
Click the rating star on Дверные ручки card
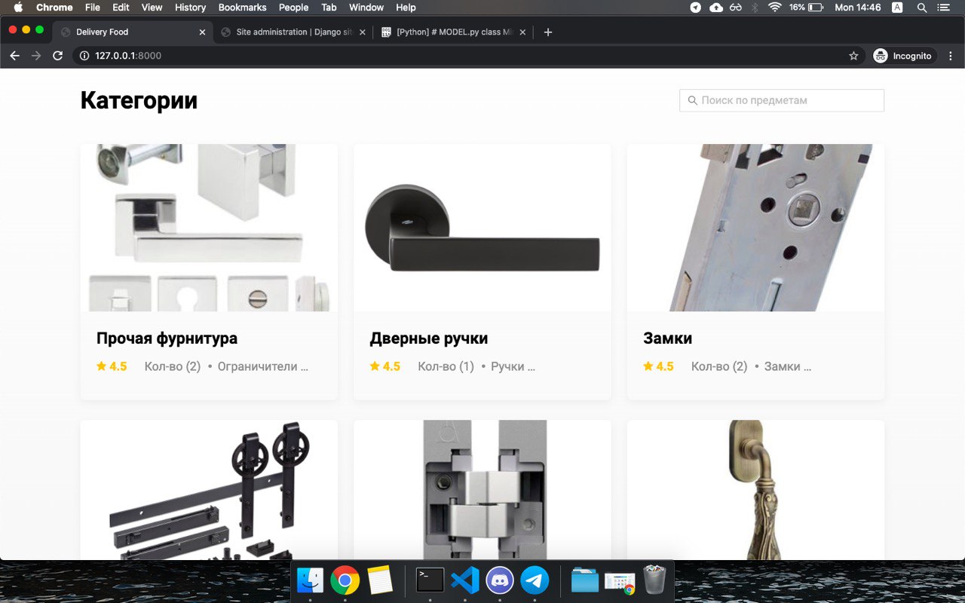point(375,366)
